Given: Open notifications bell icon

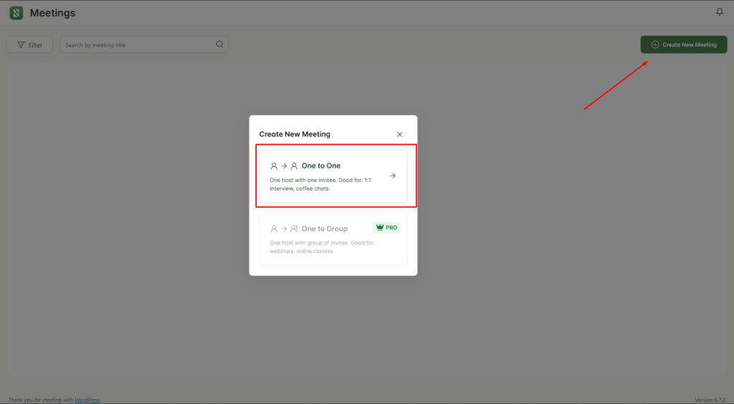Looking at the screenshot, I should point(720,11).
